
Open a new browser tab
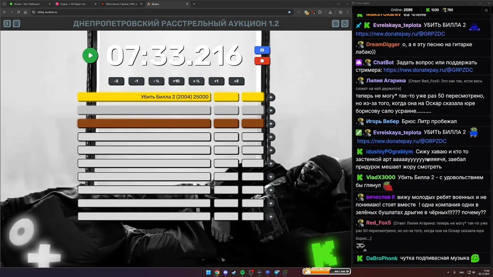194,4
